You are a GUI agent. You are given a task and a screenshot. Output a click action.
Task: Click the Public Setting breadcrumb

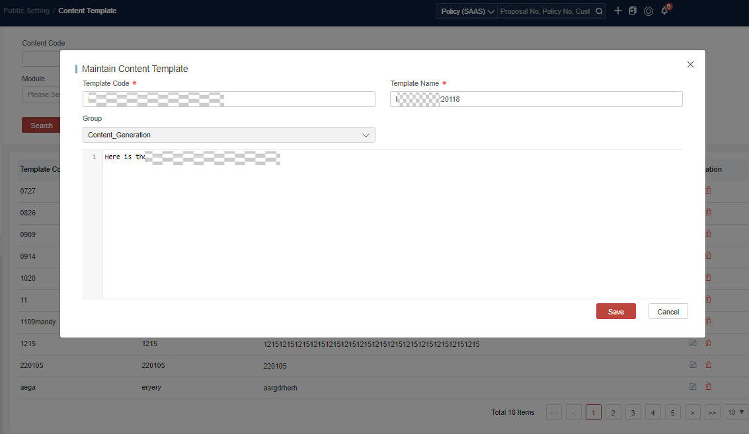(x=25, y=11)
